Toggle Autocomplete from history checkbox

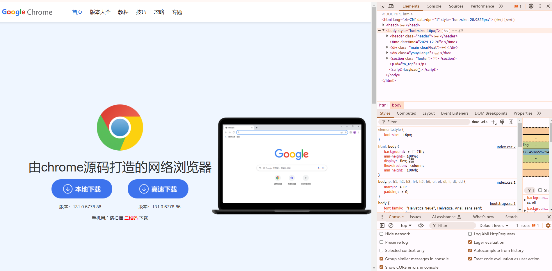[470, 250]
